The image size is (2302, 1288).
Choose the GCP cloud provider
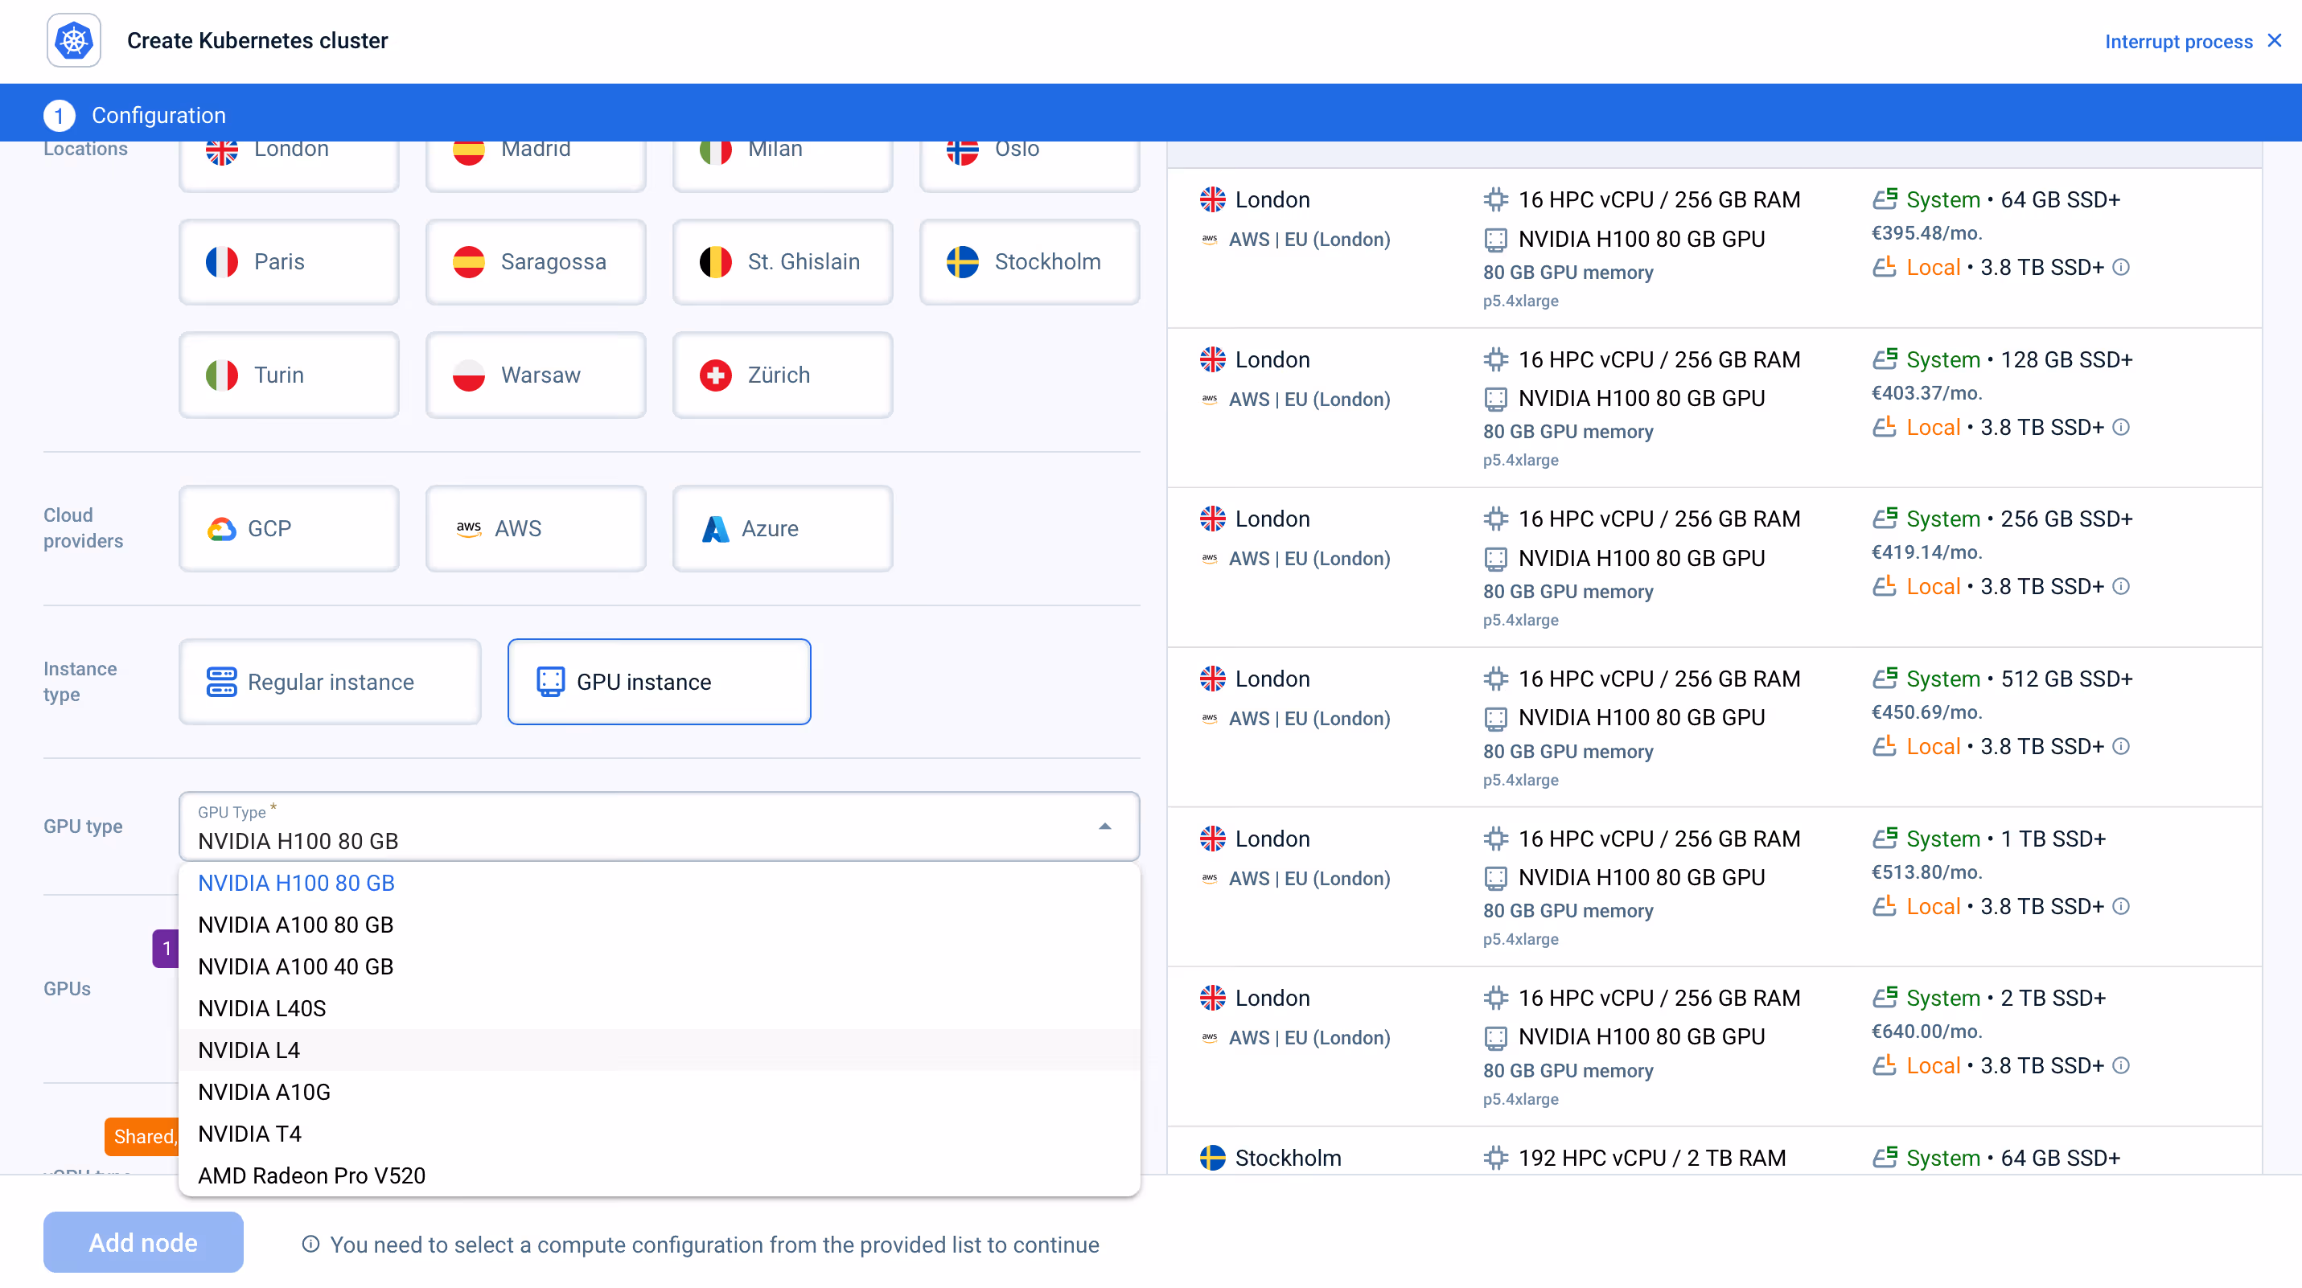click(x=289, y=528)
